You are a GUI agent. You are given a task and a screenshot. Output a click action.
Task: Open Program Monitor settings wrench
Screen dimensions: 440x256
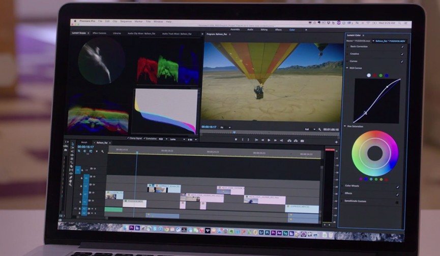click(319, 130)
